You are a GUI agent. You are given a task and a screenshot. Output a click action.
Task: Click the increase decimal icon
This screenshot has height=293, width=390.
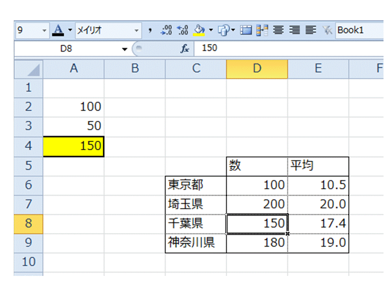point(167,30)
